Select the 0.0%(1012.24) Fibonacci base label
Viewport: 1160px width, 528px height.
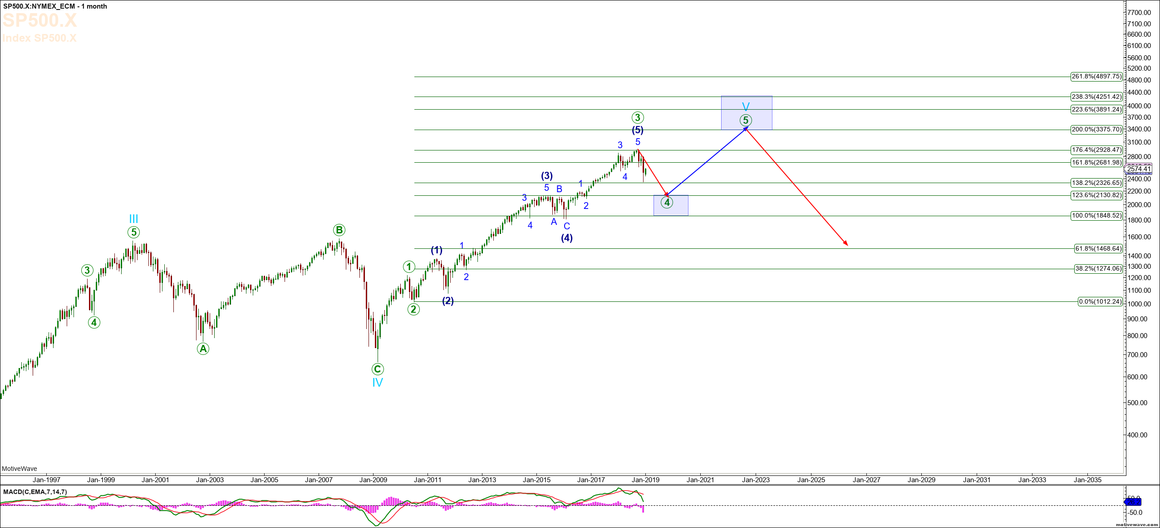[1100, 301]
